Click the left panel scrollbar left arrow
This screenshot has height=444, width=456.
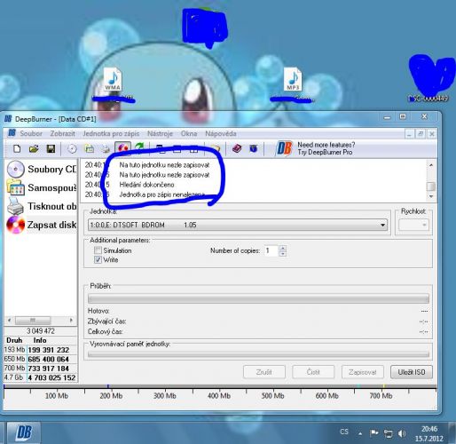coord(9,320)
